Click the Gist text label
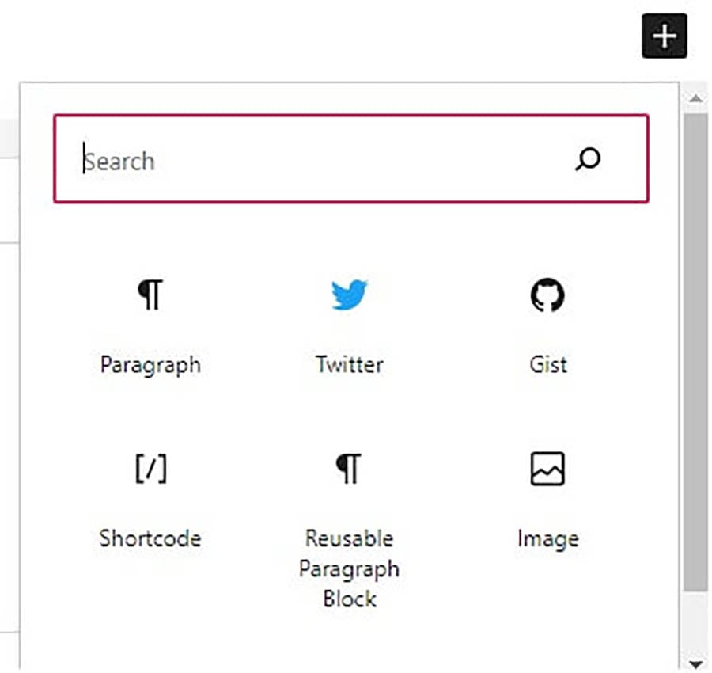Viewport: 712px width, 673px height. pyautogui.click(x=548, y=365)
